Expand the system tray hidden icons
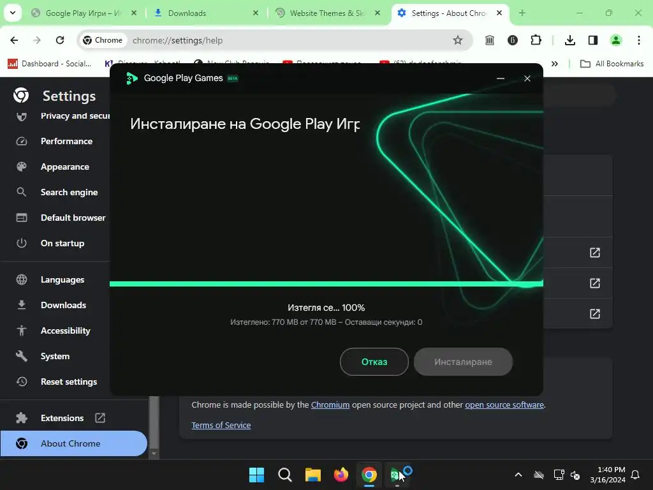The image size is (653, 490). tap(518, 475)
